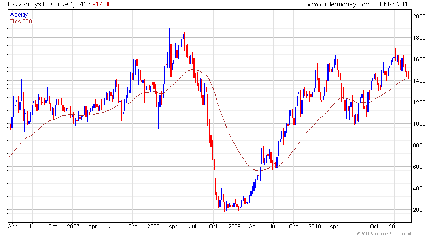Click the 1200 price axis label
The width and height of the screenshot is (435, 237).
pyautogui.click(x=419, y=102)
